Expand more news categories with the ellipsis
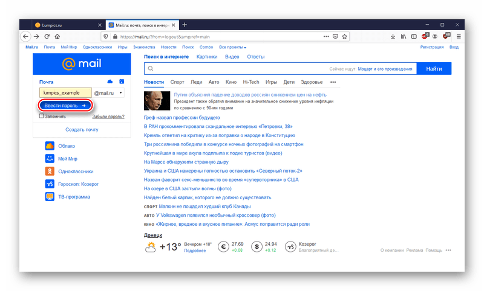 coord(333,82)
